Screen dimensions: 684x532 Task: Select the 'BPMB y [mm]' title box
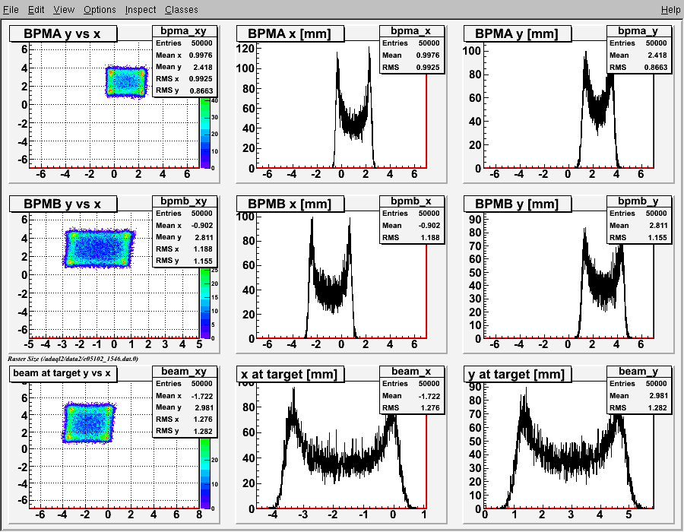pyautogui.click(x=518, y=204)
